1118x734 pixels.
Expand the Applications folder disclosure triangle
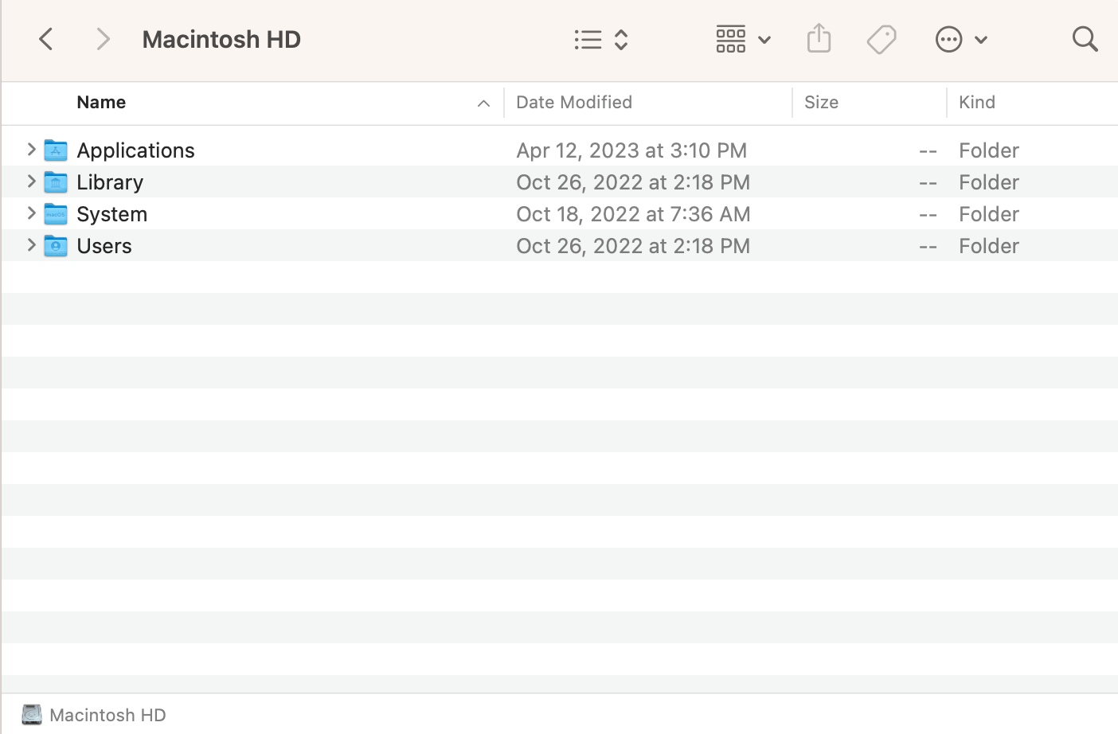pos(30,150)
